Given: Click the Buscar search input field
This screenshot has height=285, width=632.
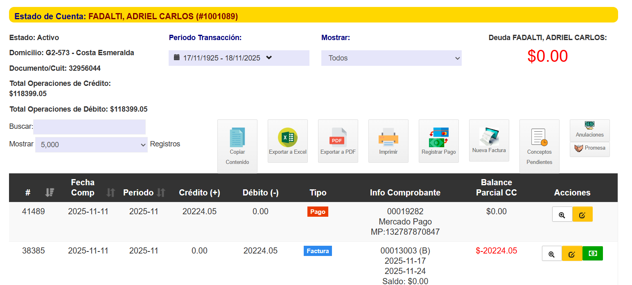Looking at the screenshot, I should [89, 127].
